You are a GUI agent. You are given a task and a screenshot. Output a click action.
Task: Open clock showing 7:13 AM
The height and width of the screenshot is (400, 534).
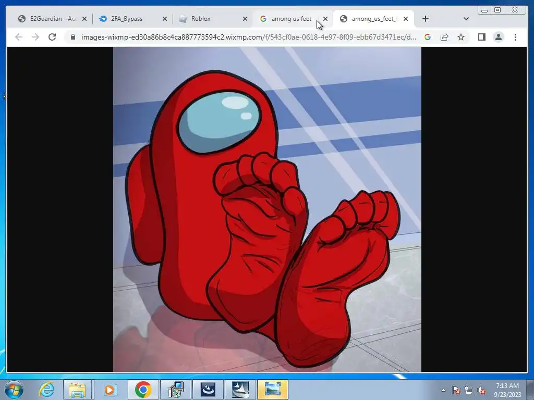(x=507, y=390)
